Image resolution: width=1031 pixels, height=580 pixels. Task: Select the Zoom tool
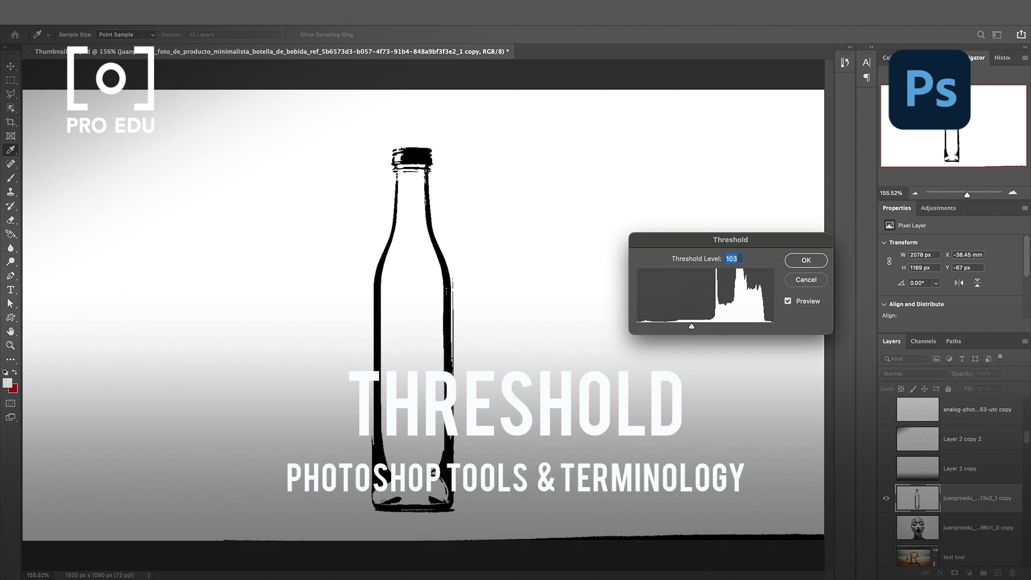[11, 346]
